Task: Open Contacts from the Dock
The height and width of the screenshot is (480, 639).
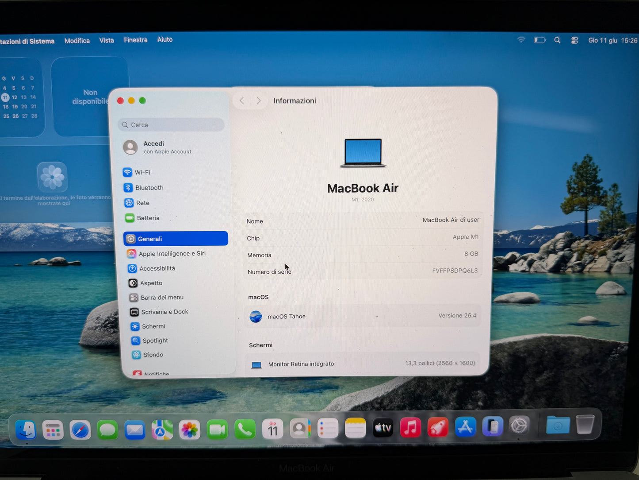Action: [300, 429]
